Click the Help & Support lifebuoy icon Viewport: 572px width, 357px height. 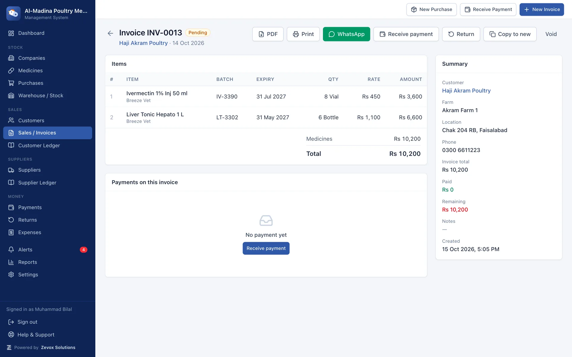[11, 334]
